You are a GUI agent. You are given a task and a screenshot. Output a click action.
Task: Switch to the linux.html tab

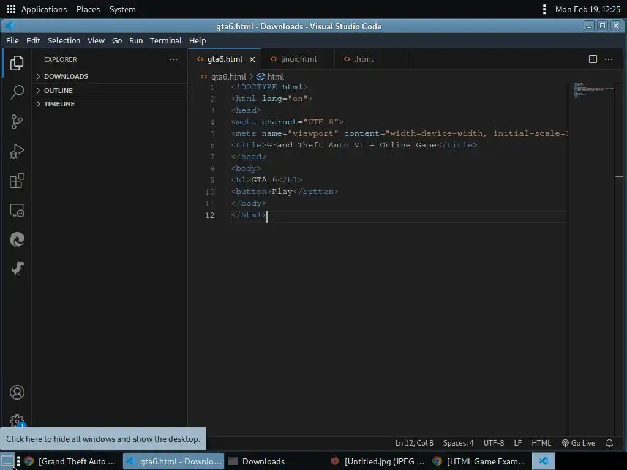coord(298,59)
